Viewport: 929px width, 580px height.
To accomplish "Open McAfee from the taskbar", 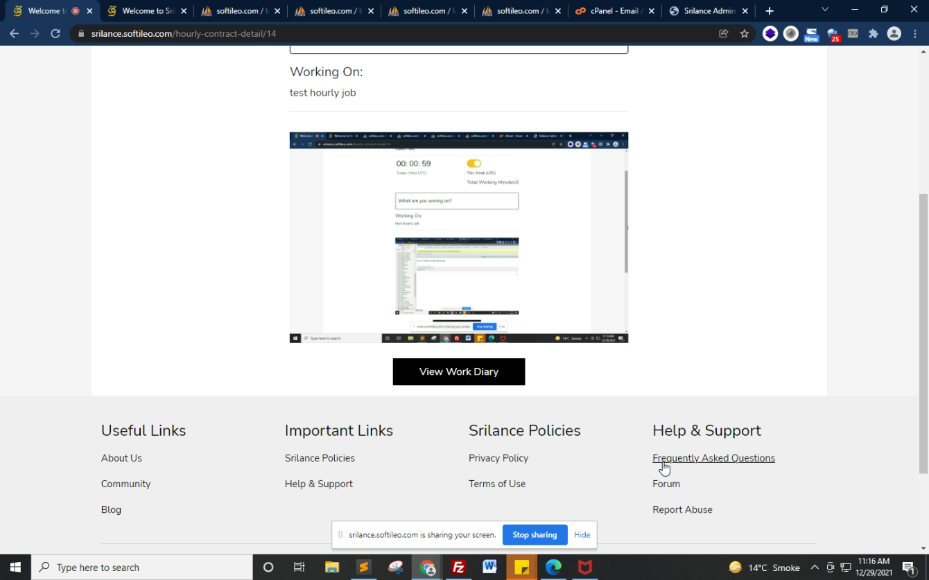I will 585,568.
